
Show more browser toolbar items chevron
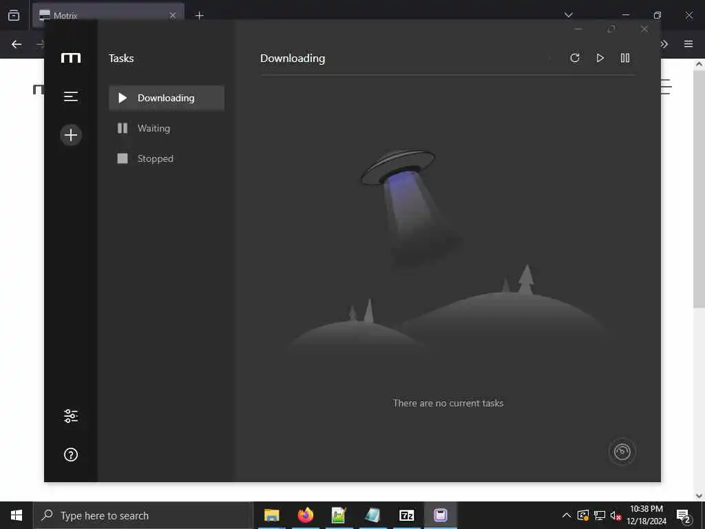click(x=664, y=44)
